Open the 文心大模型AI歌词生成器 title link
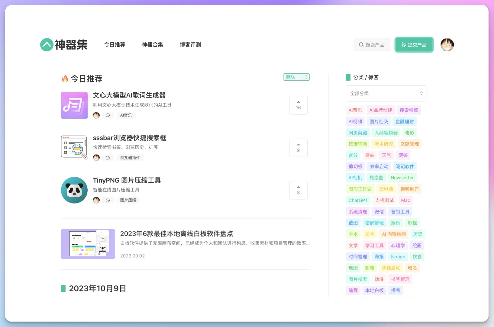This screenshot has width=494, height=327. (x=129, y=95)
